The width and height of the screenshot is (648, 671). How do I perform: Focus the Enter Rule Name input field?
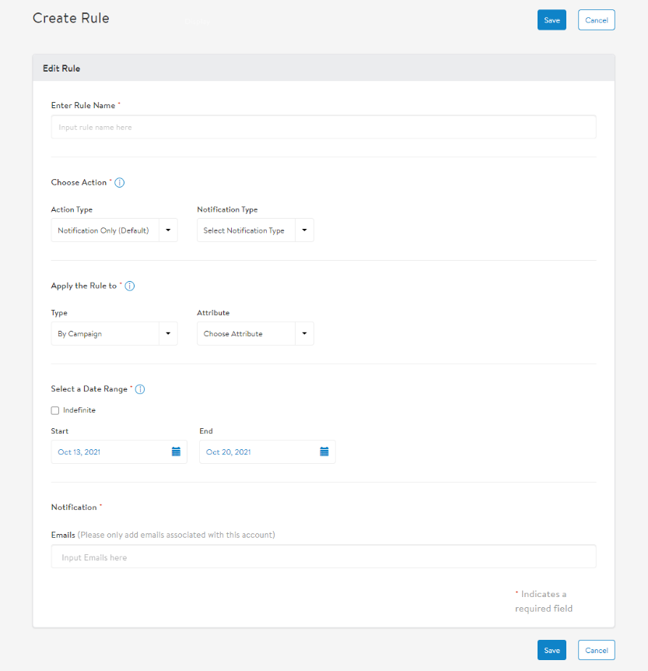323,127
